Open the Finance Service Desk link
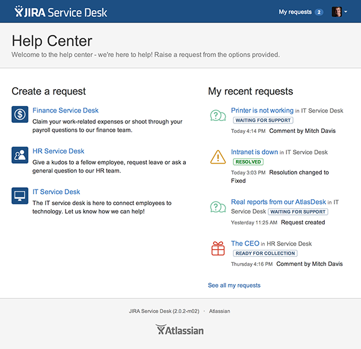Image resolution: width=361 pixels, height=349 pixels. click(66, 111)
